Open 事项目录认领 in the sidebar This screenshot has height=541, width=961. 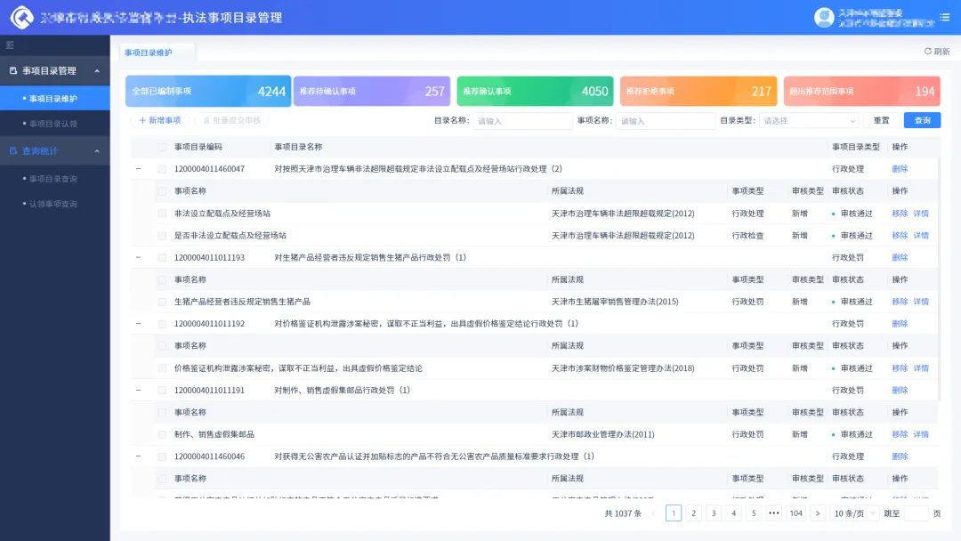[x=53, y=124]
